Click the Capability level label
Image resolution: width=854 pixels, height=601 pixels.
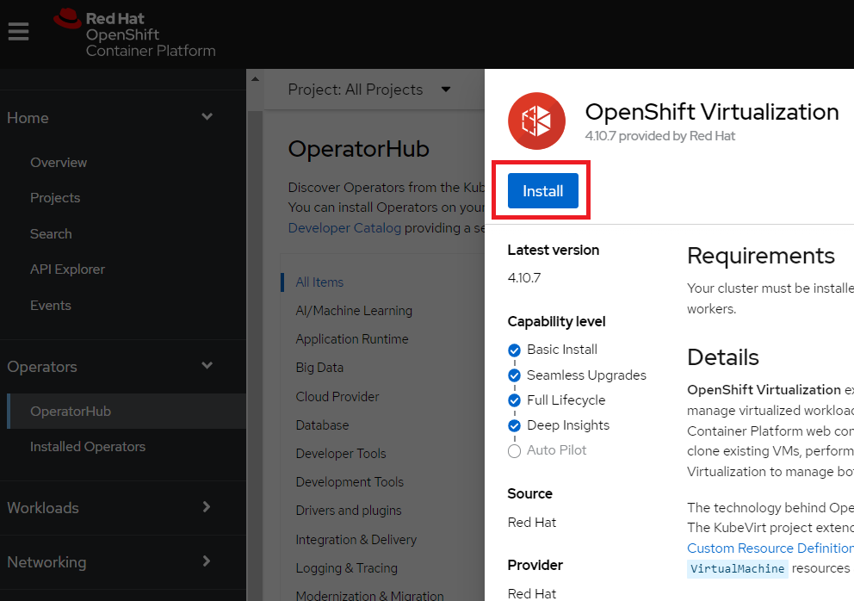556,321
